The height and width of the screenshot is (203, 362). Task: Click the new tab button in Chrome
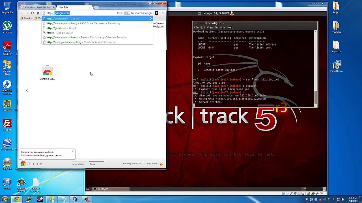pos(96,7)
